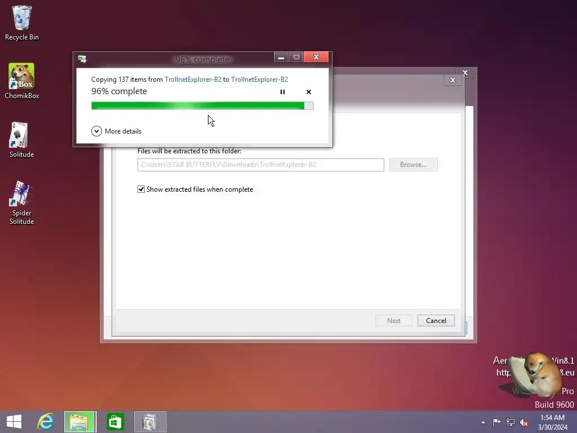Screen dimensions: 577x433
Task: Minimize the 96% complete copy window
Action: (x=281, y=57)
